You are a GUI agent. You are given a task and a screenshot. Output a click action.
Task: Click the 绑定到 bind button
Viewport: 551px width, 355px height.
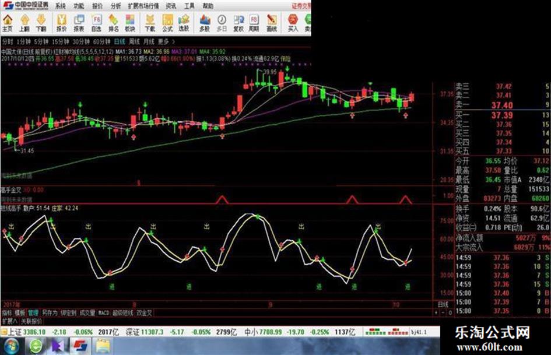69,312
